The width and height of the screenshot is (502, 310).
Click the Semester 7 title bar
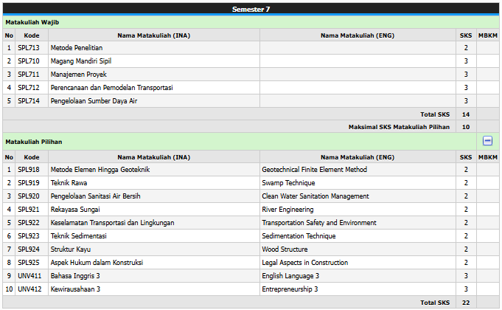click(x=251, y=9)
